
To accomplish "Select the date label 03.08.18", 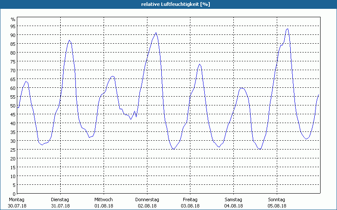I will click(x=190, y=206).
